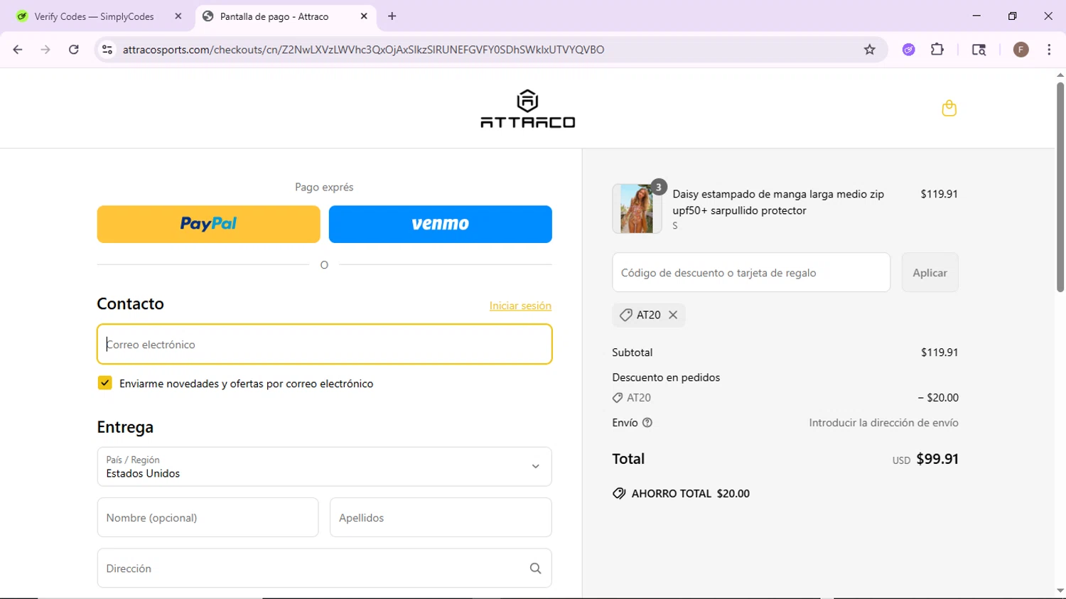Click the address search magnifier icon

535,568
